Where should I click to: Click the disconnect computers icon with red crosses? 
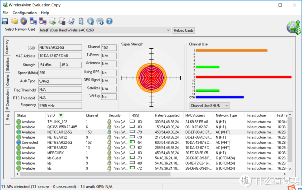point(43,21)
